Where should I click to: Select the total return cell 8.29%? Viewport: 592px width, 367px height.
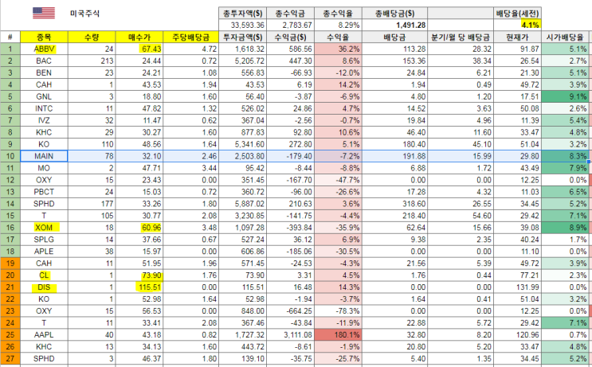(x=338, y=25)
